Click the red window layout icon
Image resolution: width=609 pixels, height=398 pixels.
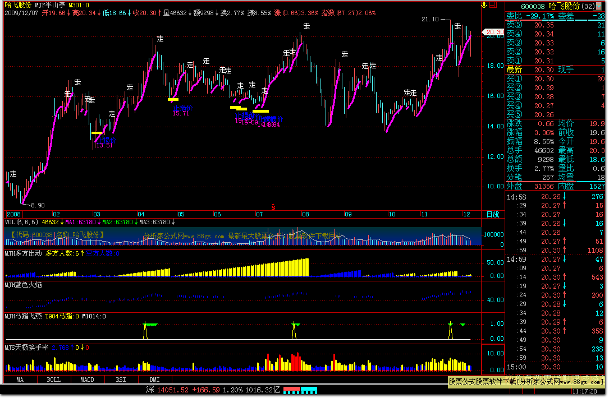pos(493,4)
